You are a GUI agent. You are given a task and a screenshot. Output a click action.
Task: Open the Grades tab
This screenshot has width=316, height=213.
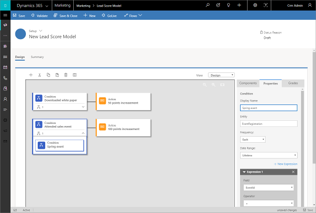pos(293,83)
